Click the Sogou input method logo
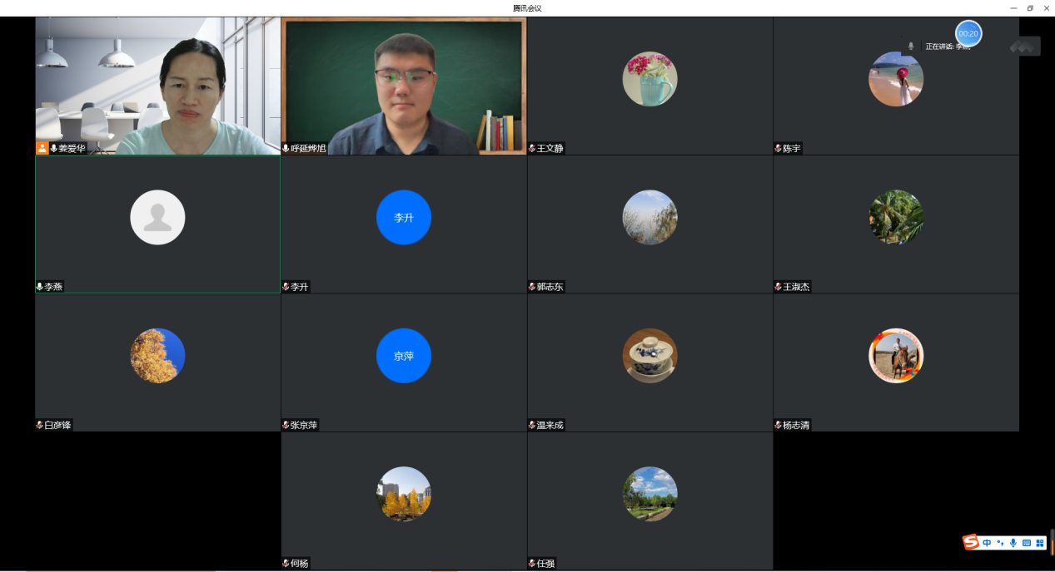1055x572 pixels. tap(971, 543)
